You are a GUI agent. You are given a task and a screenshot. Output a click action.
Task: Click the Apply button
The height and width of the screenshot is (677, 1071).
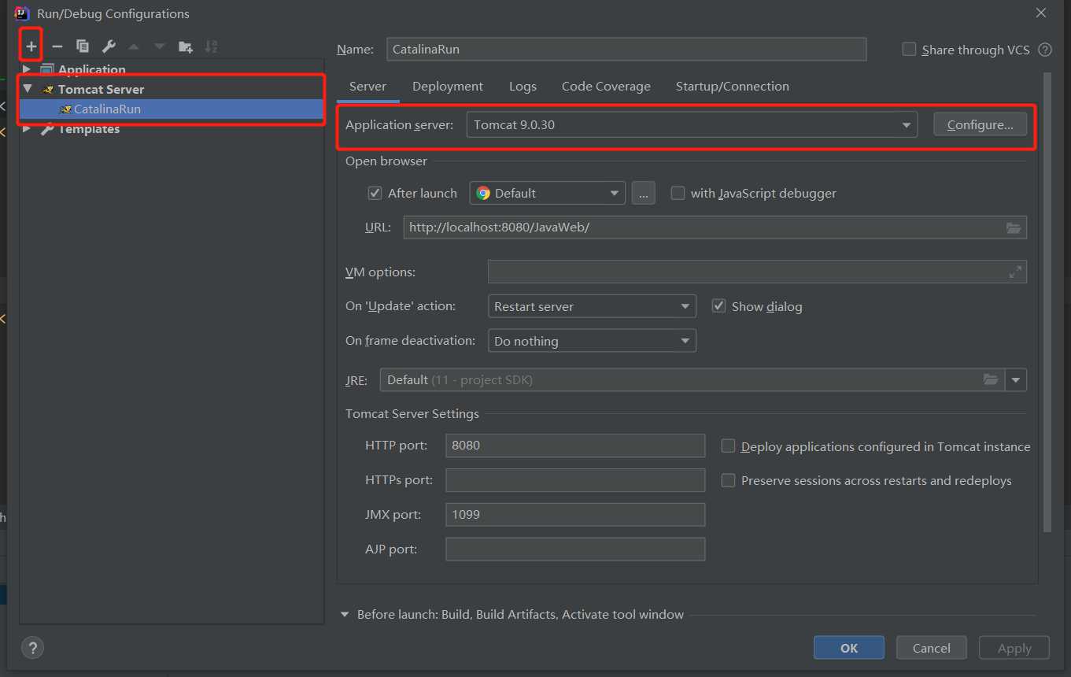click(x=1014, y=648)
